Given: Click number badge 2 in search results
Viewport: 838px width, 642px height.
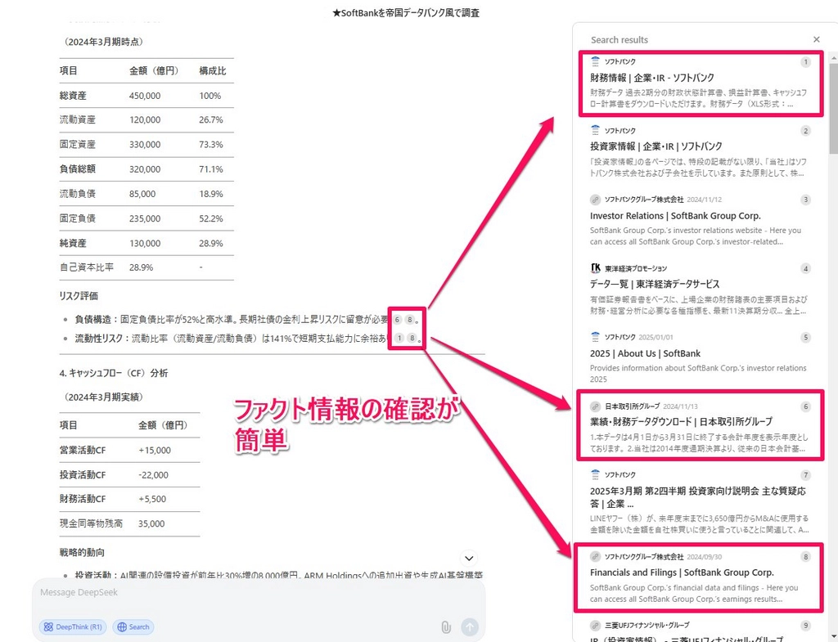Looking at the screenshot, I should pos(805,131).
